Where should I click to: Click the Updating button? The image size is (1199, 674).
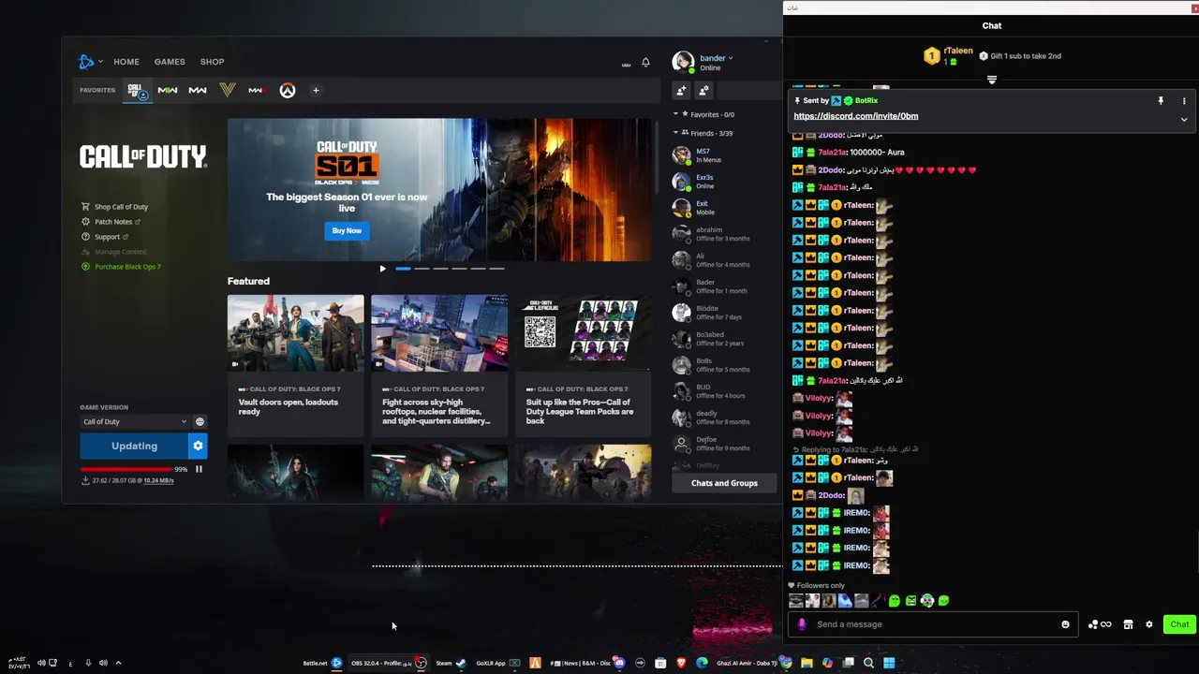[x=134, y=446]
